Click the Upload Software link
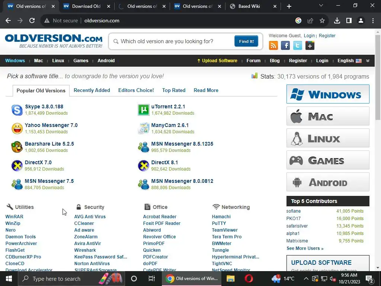The image size is (381, 286). coord(217,61)
